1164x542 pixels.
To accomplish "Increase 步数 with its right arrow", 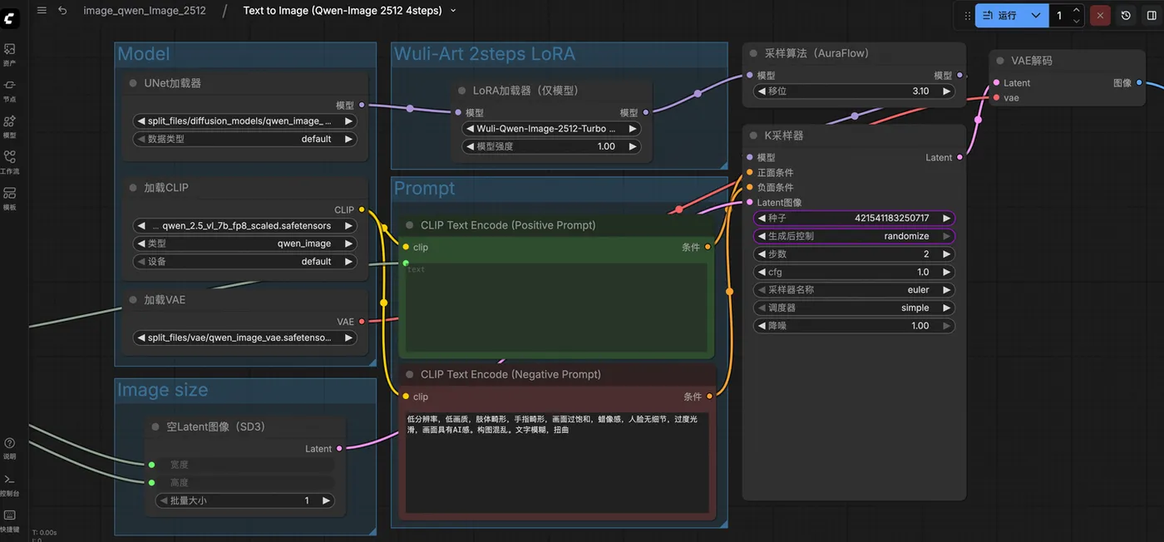I will click(946, 254).
